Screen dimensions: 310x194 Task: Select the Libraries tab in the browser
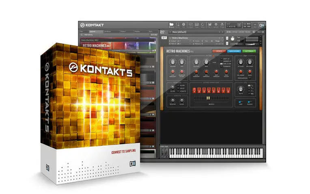pos(97,32)
